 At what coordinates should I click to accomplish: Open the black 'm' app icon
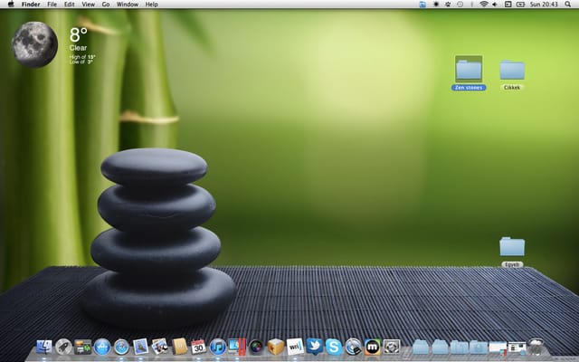(372, 348)
